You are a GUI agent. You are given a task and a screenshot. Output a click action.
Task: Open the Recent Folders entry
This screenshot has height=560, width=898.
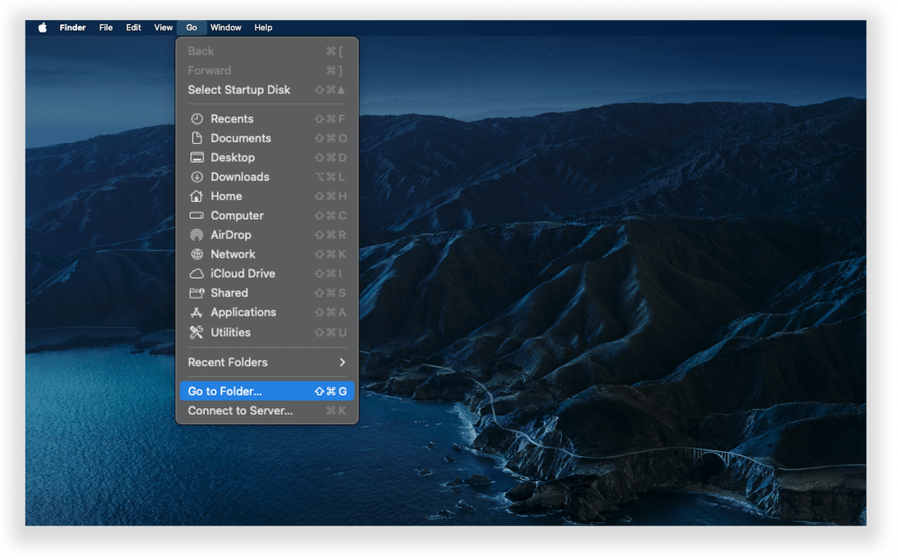tap(267, 362)
